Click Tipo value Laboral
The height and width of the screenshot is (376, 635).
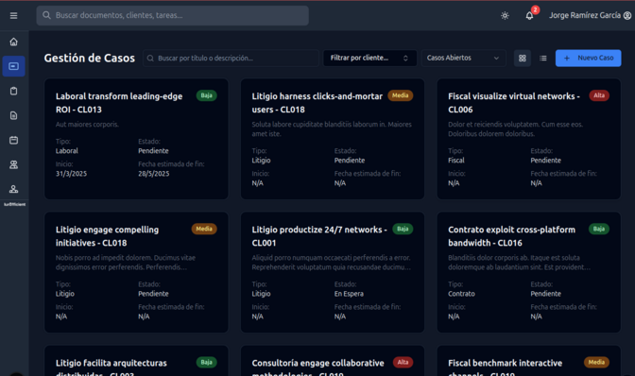pyautogui.click(x=67, y=151)
